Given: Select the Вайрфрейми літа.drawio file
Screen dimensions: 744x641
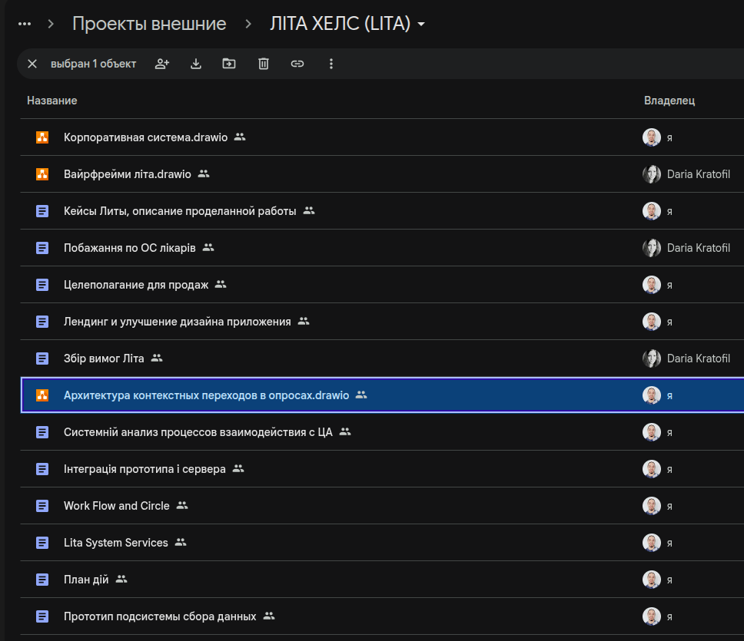Looking at the screenshot, I should click(127, 174).
